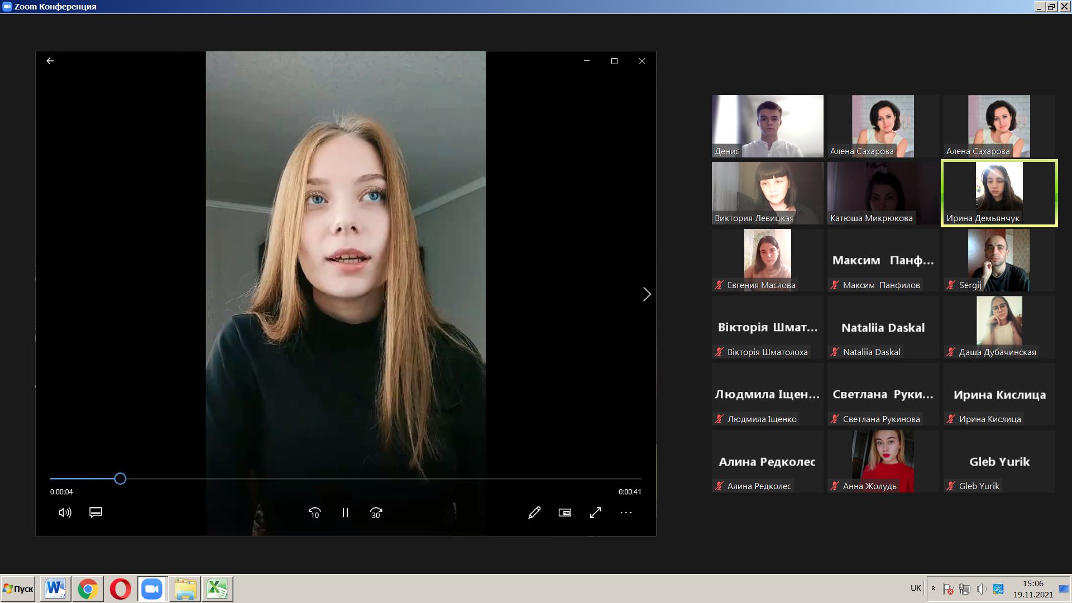Open the more options ellipsis menu
The image size is (1072, 603).
[x=626, y=513]
